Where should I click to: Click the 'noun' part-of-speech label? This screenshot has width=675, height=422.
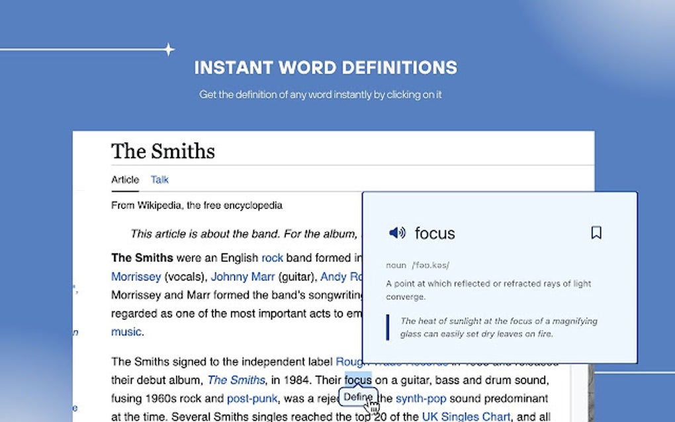[396, 265]
